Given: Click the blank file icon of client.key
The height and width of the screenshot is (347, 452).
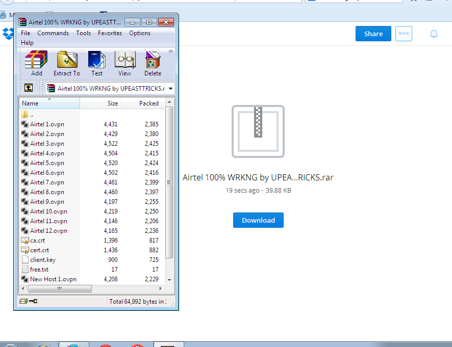Looking at the screenshot, I should tap(25, 260).
